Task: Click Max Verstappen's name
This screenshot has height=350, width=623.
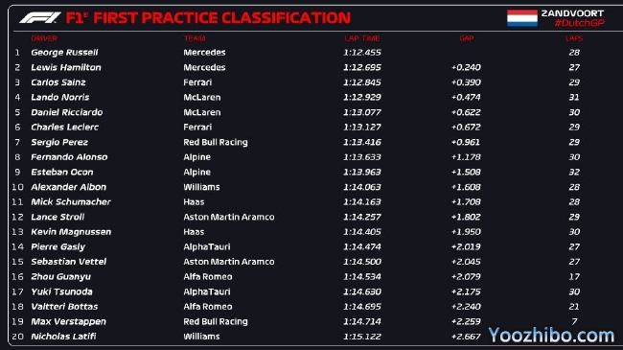Action: (x=68, y=321)
